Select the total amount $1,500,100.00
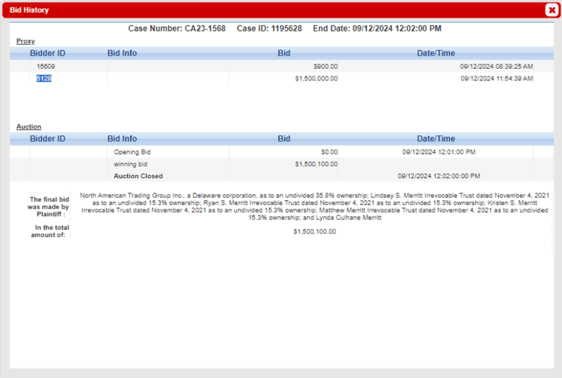Image resolution: width=562 pixels, height=378 pixels. click(315, 232)
